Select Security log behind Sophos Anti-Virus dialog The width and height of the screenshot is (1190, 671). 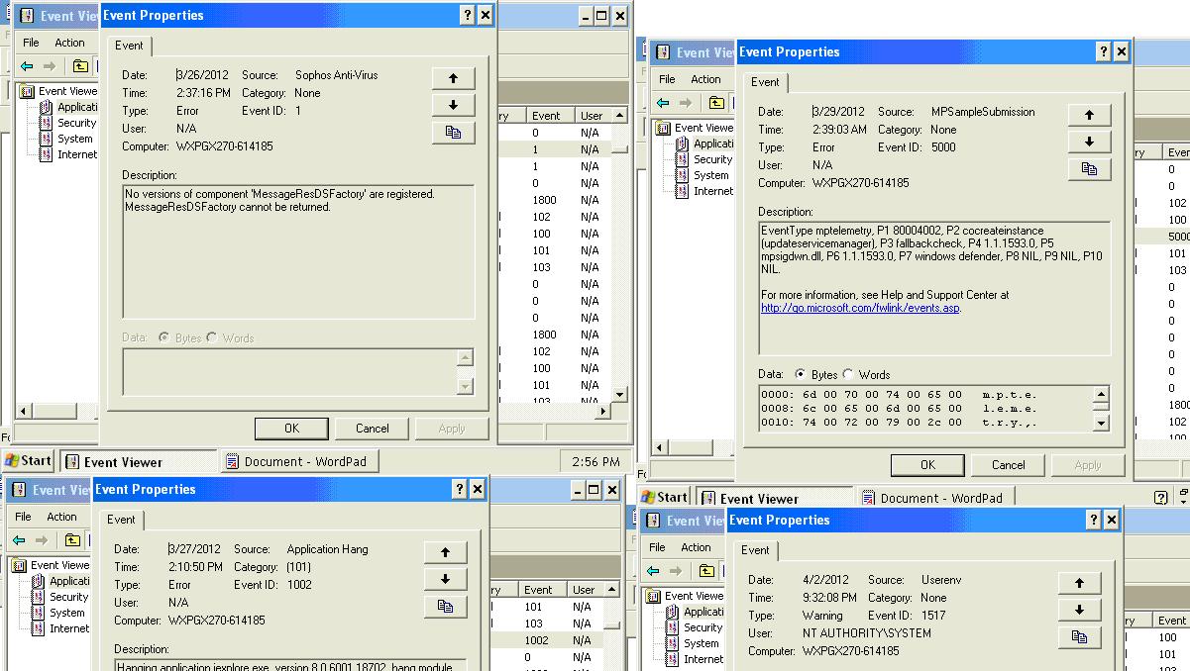[x=76, y=123]
